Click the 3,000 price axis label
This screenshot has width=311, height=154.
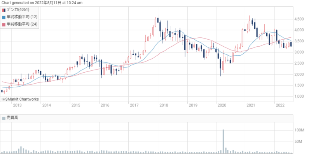point(299,52)
